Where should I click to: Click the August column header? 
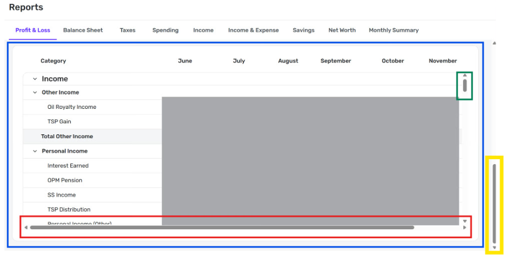288,61
